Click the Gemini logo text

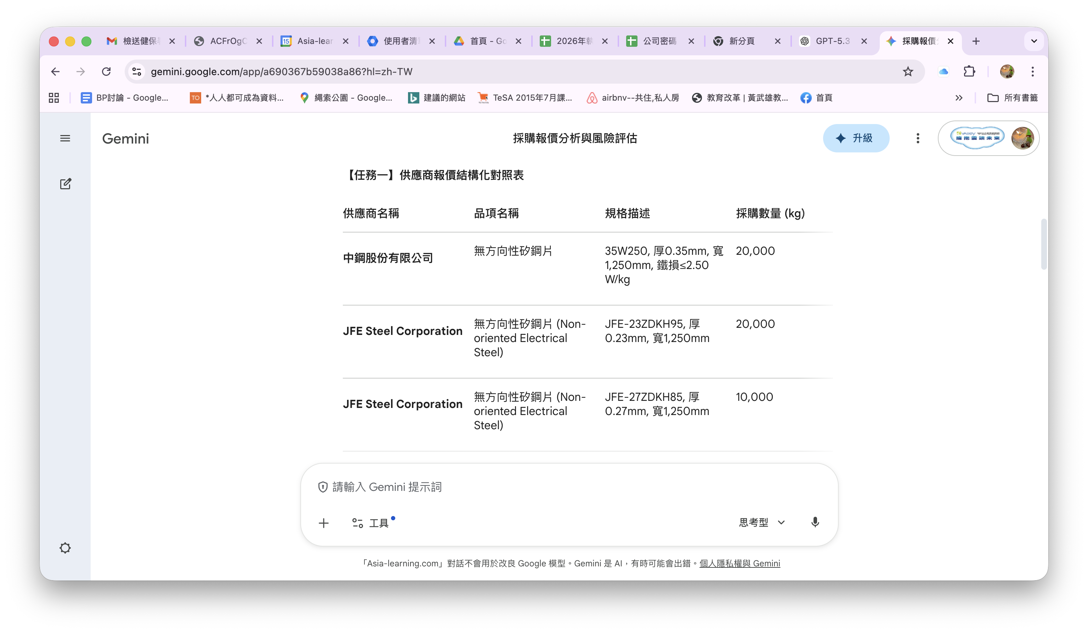click(x=125, y=139)
